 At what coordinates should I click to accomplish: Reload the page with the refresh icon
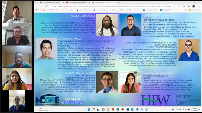coord(46,6)
